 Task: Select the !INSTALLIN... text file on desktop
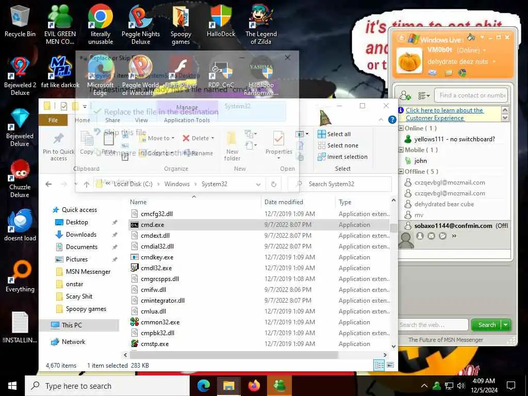20,327
